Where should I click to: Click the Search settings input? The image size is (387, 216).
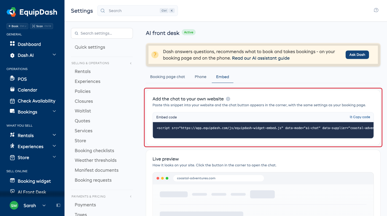[x=102, y=33]
